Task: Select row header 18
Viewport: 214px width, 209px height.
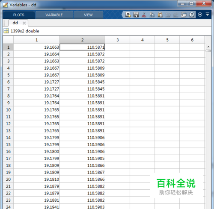Action: (x=8, y=165)
